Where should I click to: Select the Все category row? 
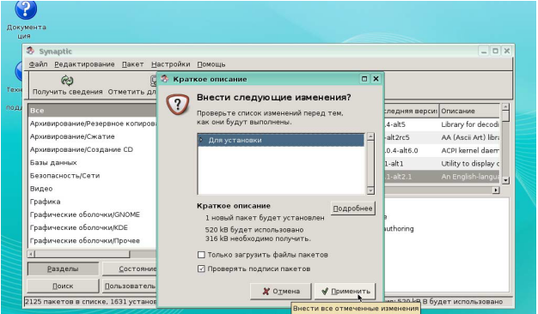92,111
